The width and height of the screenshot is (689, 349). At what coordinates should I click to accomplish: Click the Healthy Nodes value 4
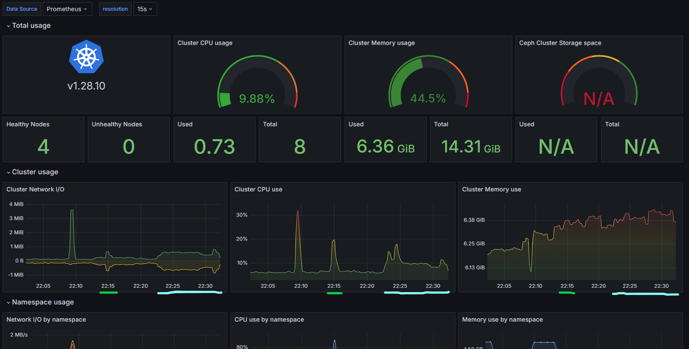point(43,147)
